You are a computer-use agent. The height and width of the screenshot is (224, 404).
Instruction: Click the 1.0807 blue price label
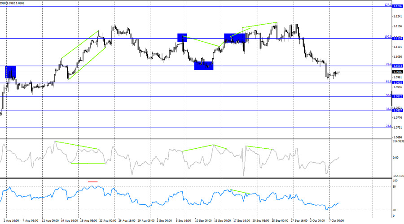pyautogui.click(x=397, y=110)
